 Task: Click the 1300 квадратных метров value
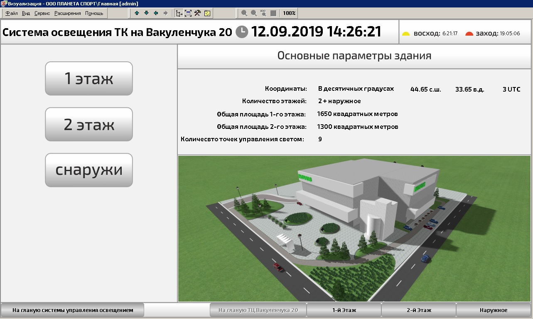coord(357,126)
